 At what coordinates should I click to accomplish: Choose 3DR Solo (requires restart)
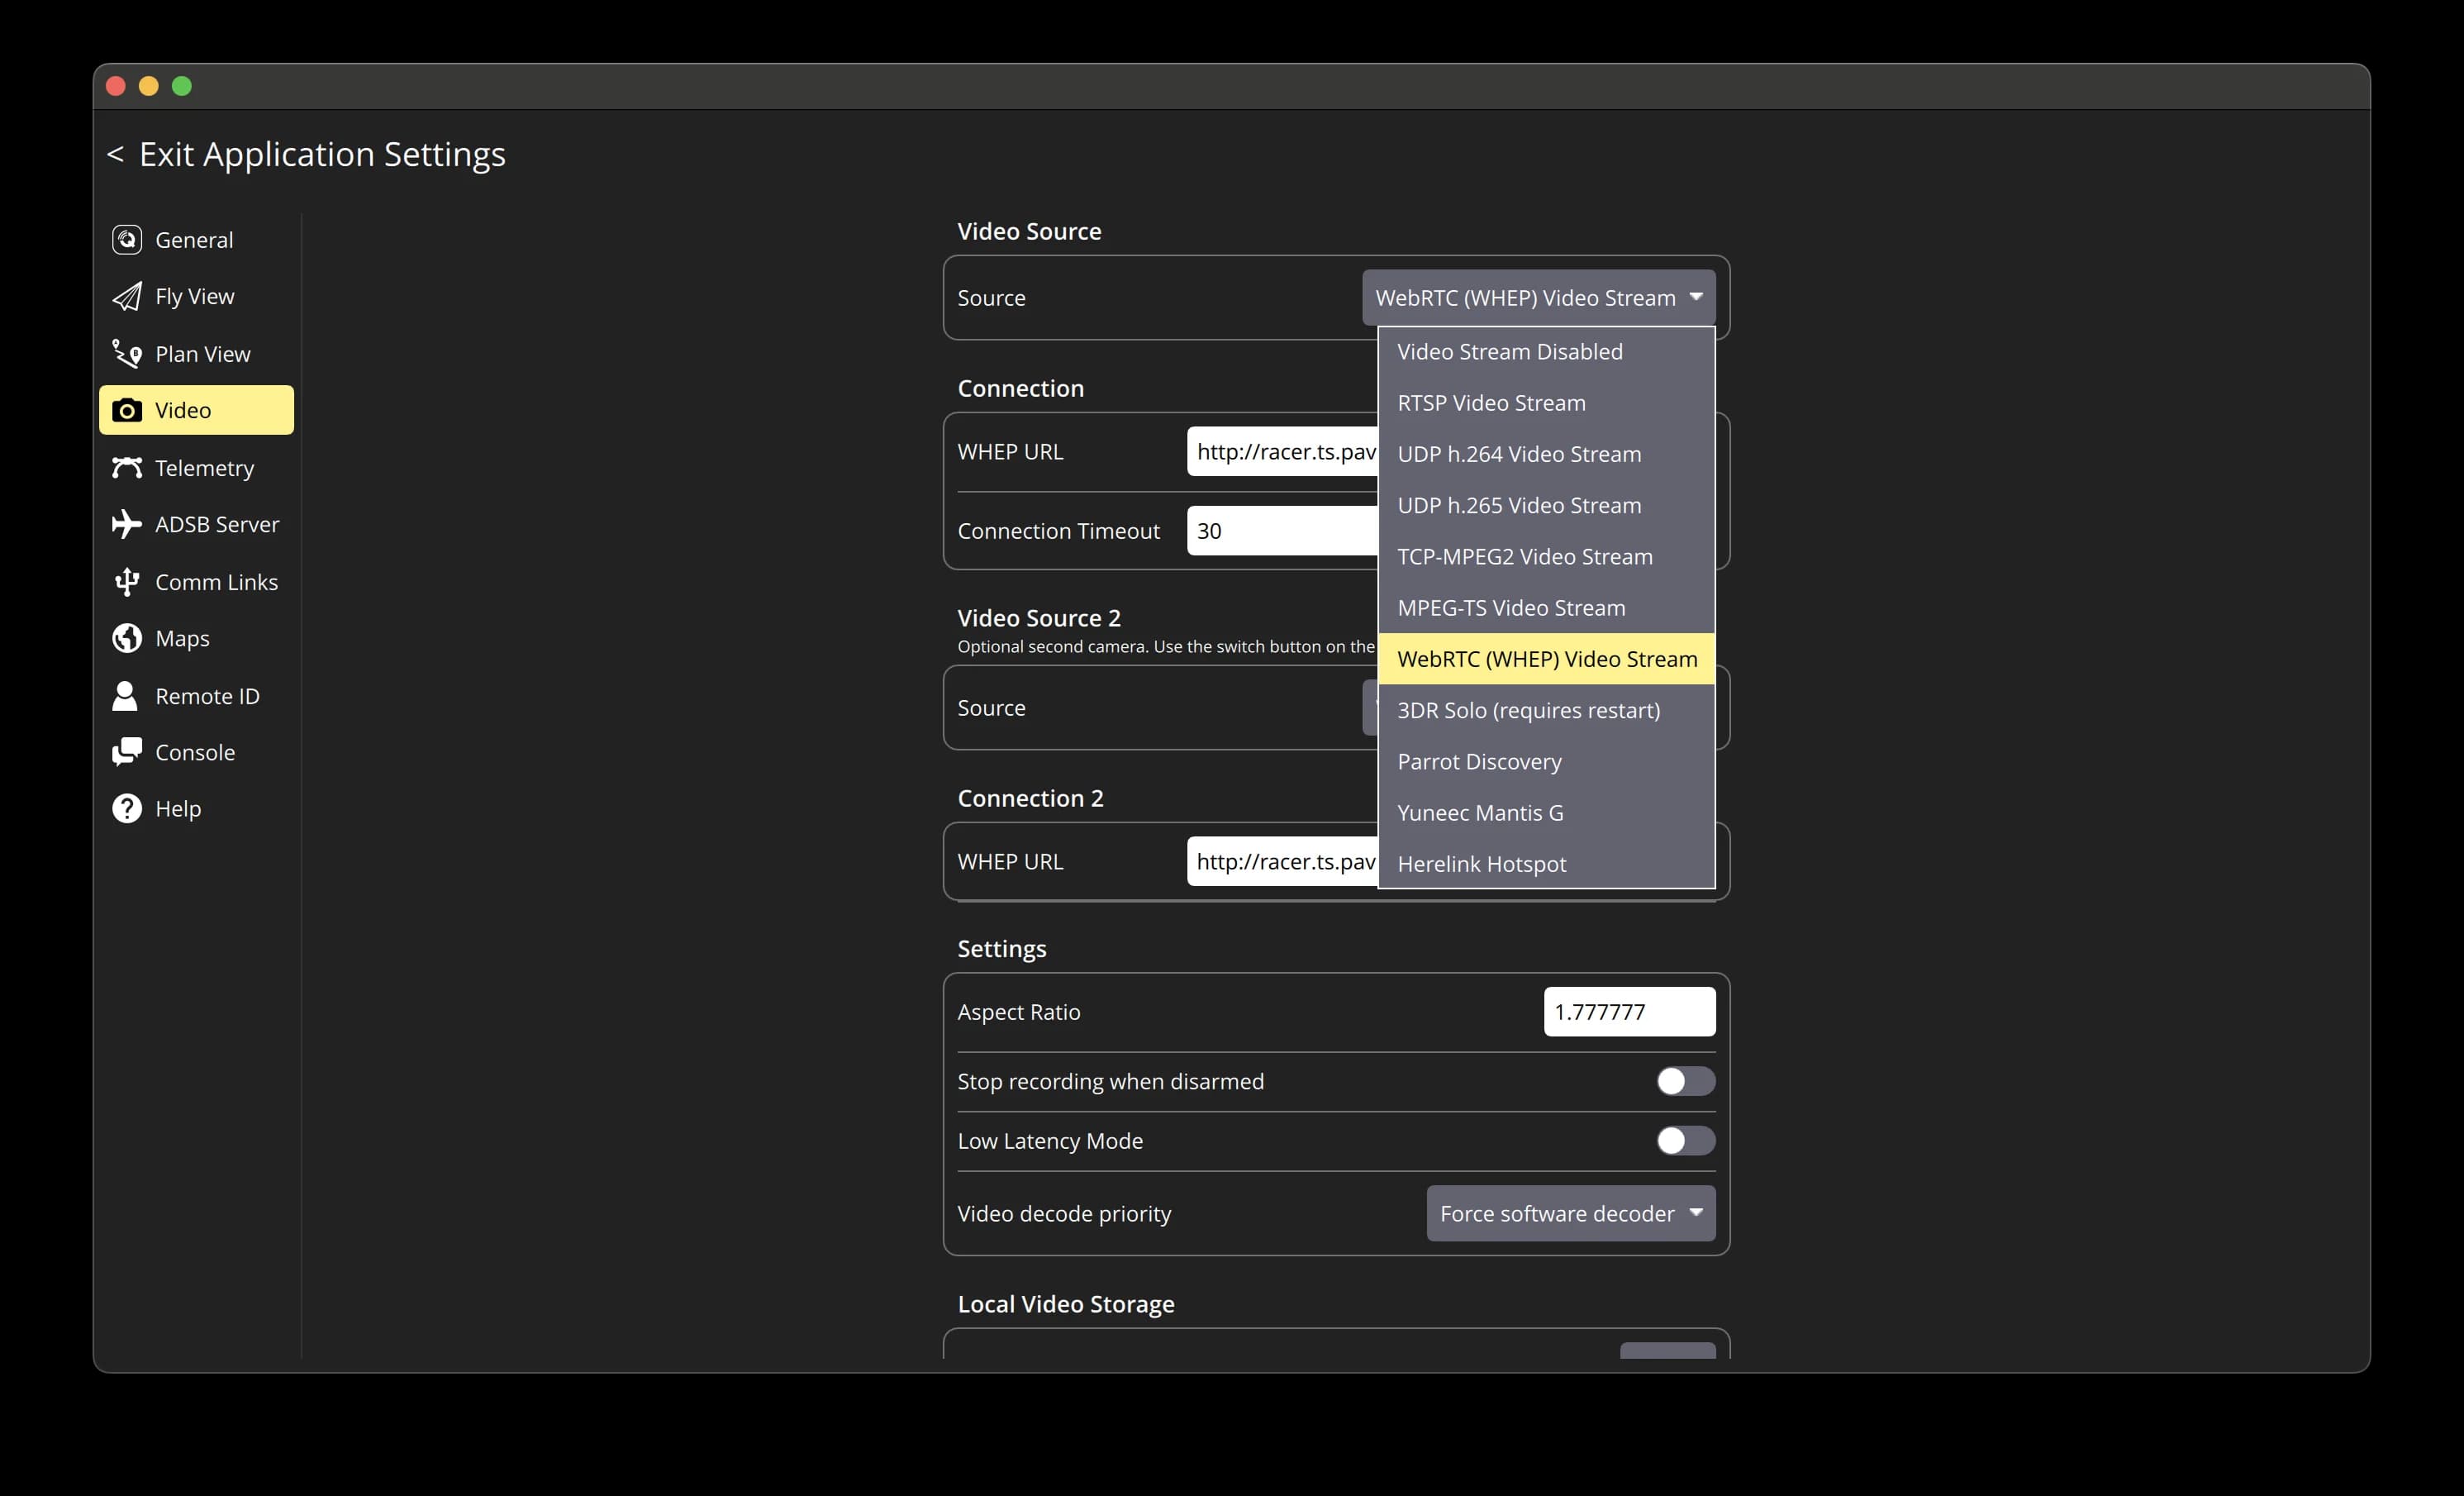point(1546,711)
